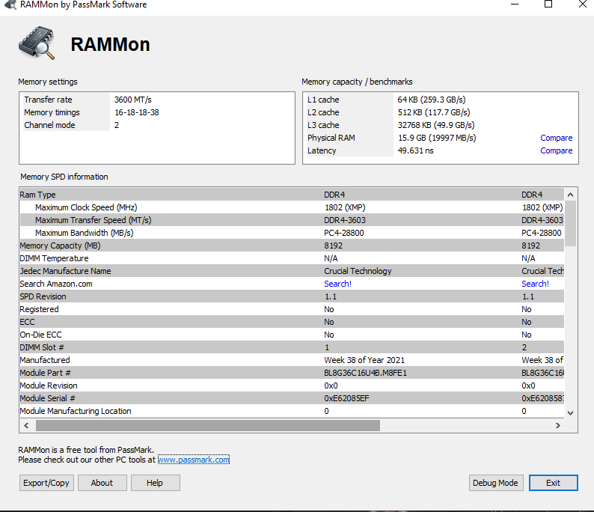
Task: Select the DIMM Temperature row
Action: pos(292,258)
